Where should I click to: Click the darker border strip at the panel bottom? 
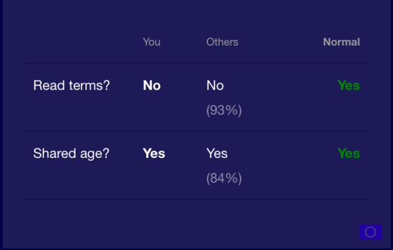click(x=196, y=248)
